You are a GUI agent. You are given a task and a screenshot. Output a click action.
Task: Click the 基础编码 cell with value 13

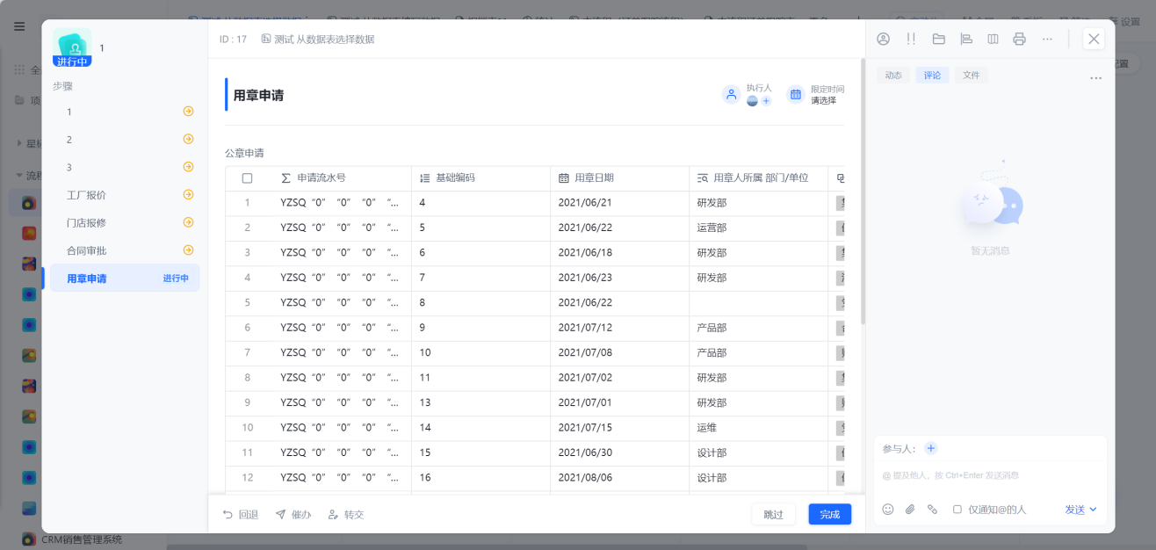click(480, 402)
